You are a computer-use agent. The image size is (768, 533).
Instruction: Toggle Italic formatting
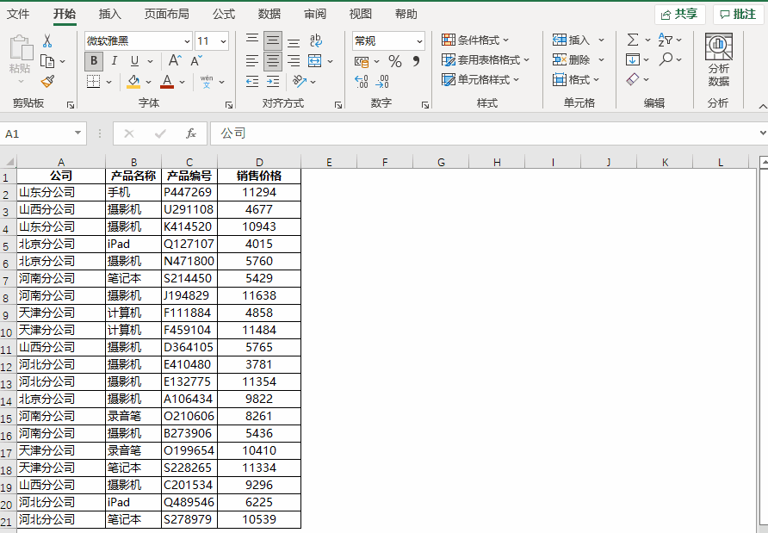(114, 61)
